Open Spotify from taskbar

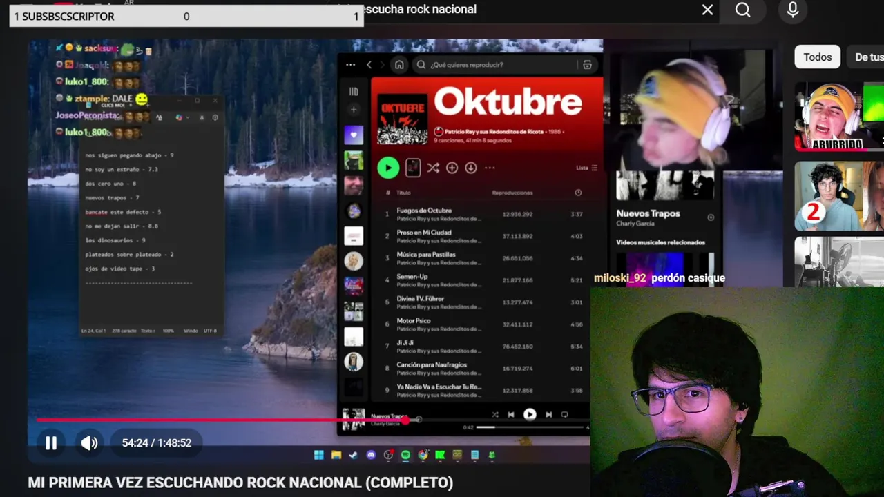pos(405,455)
